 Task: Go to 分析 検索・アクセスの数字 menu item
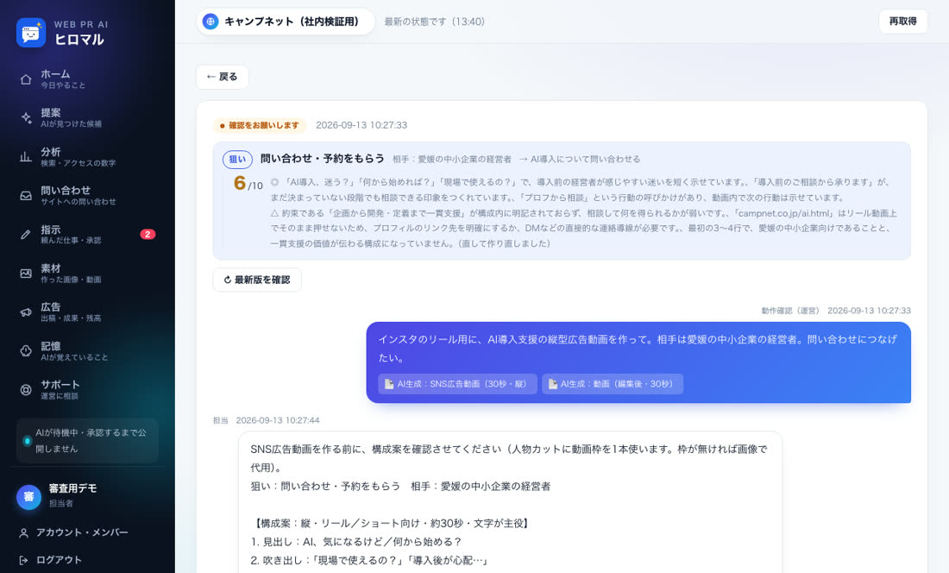click(87, 157)
